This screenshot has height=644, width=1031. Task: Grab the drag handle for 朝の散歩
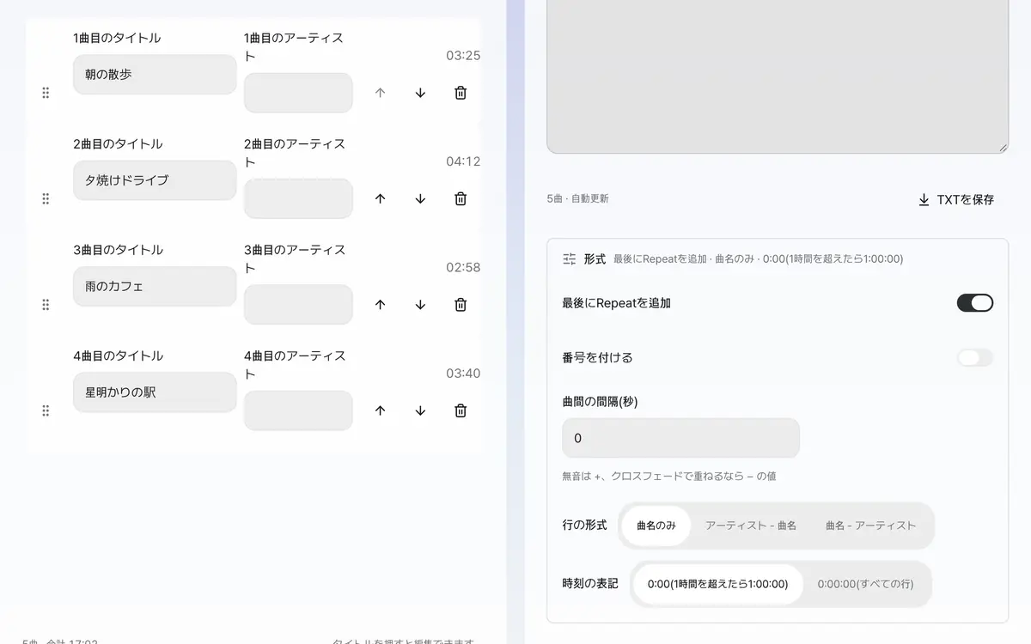click(46, 93)
